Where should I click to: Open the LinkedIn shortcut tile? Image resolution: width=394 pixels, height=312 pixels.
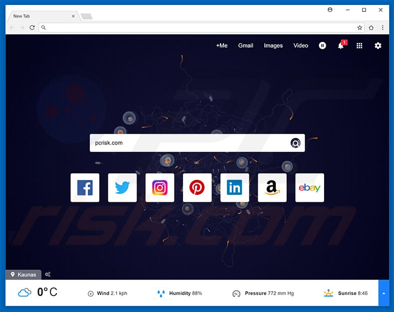click(235, 188)
